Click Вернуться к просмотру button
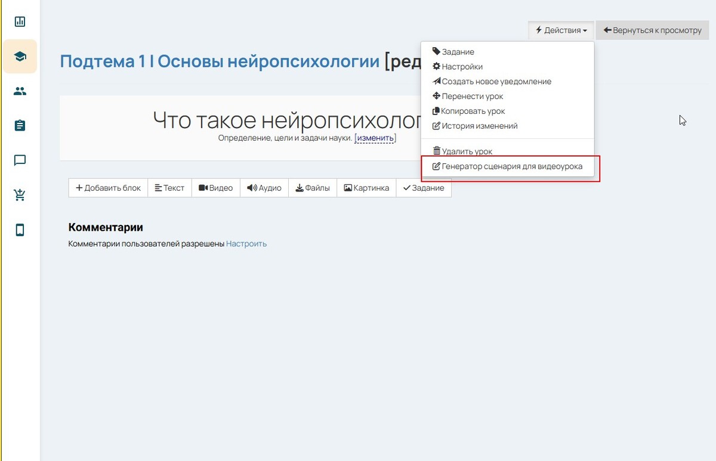 pyautogui.click(x=652, y=30)
